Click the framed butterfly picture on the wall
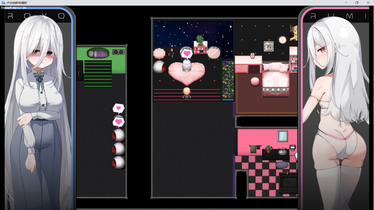This screenshot has width=374, height=210. [x=268, y=46]
